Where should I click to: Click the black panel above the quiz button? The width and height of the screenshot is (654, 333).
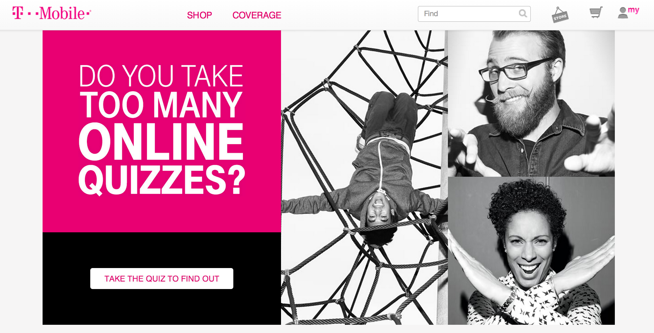[162, 250]
